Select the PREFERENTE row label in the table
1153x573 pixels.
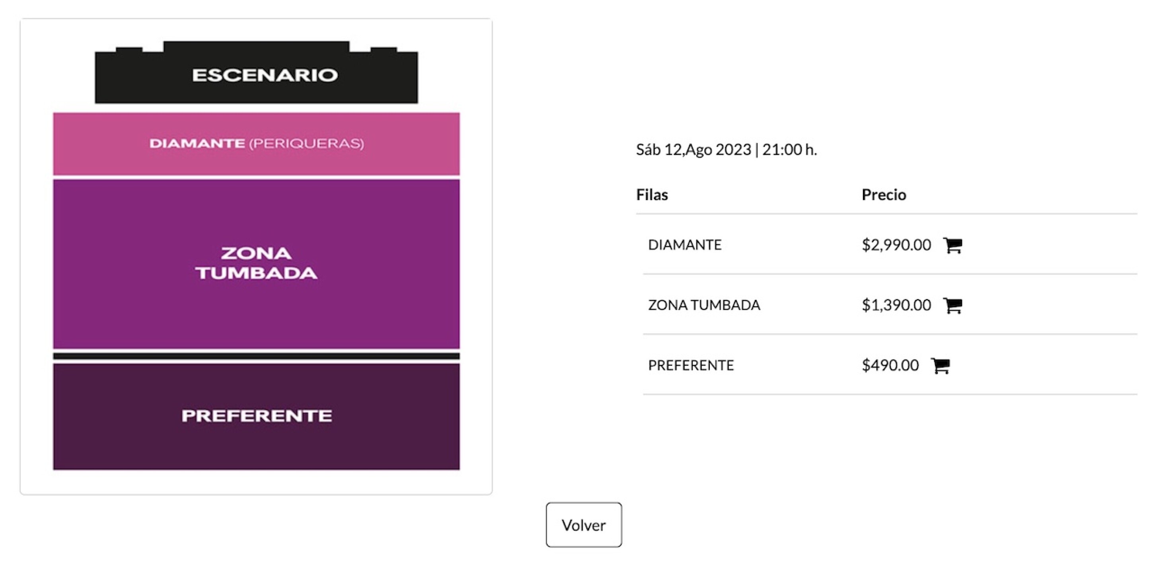[x=691, y=365]
